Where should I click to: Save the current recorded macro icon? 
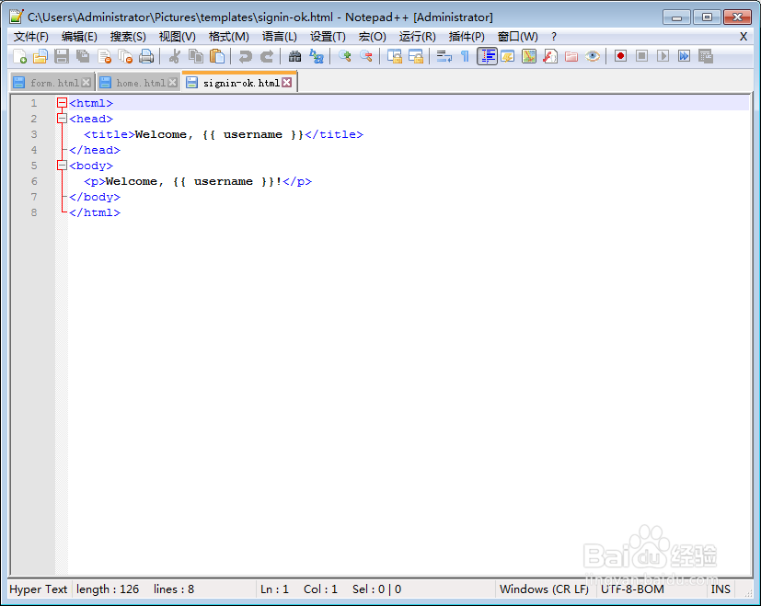point(705,56)
